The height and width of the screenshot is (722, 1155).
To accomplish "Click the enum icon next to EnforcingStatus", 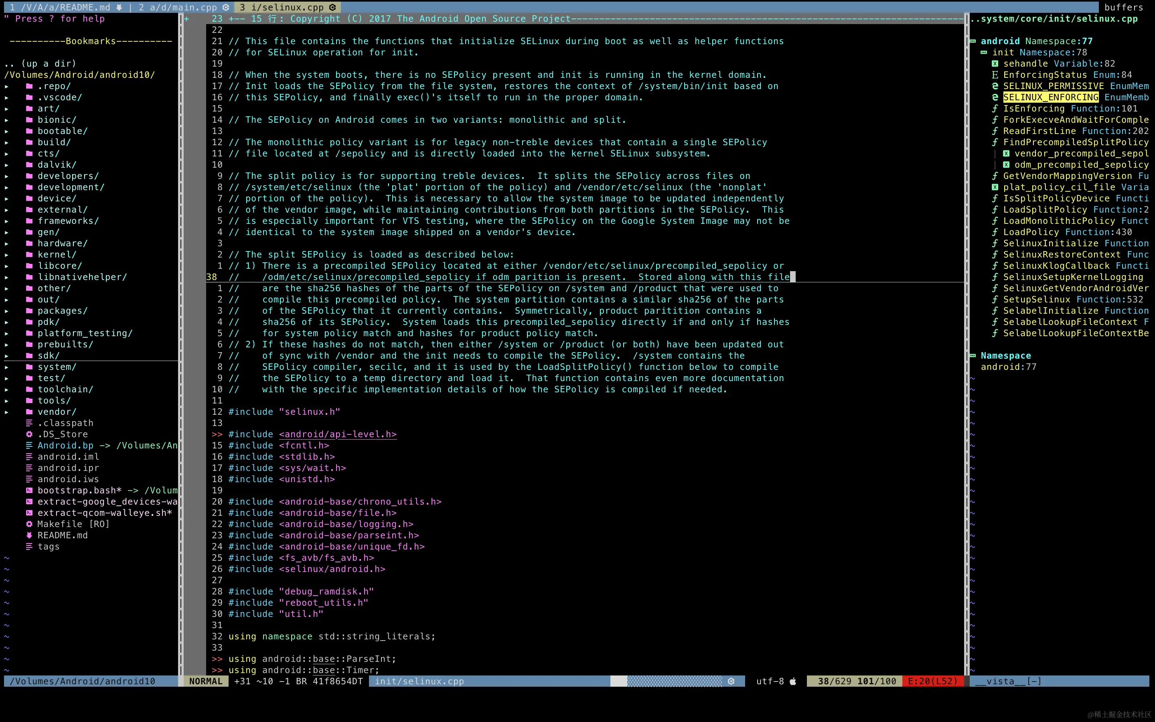I will [x=995, y=75].
